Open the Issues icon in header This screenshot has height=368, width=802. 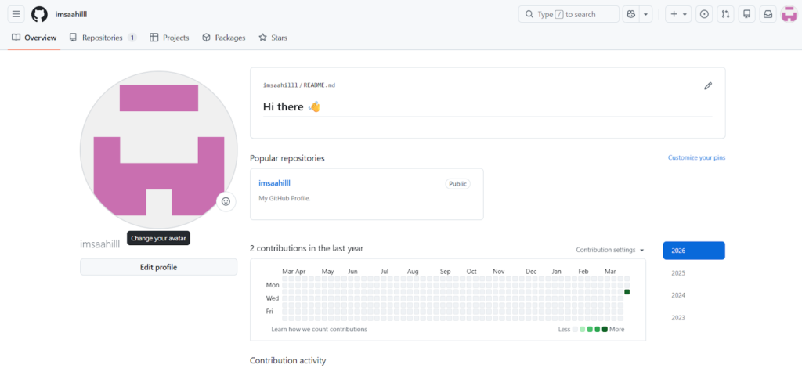point(704,14)
